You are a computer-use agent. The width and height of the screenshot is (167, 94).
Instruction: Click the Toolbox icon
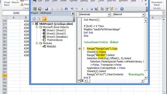click(116, 9)
